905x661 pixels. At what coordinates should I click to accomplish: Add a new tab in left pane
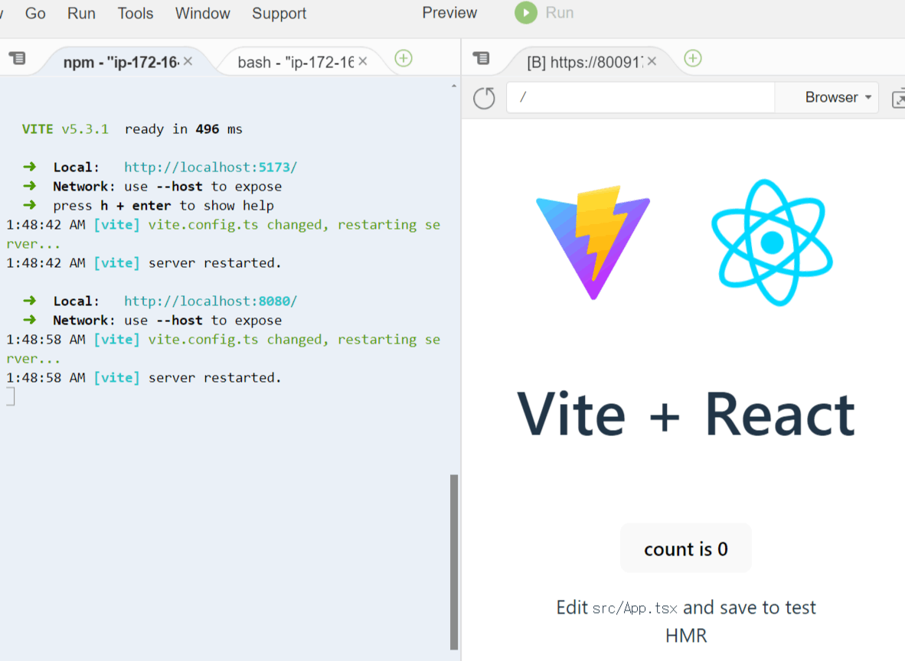pos(403,58)
